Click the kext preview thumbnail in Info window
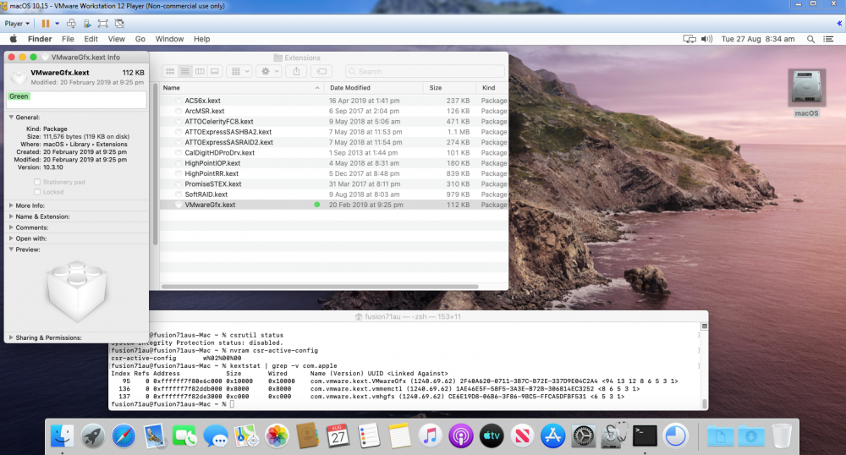This screenshot has height=455, width=846. (77, 291)
